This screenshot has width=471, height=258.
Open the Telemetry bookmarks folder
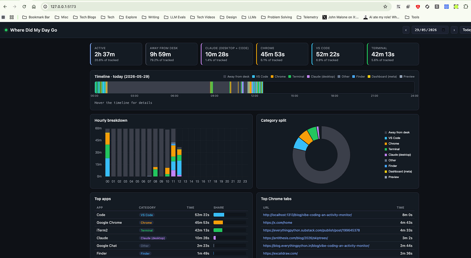pos(307,17)
